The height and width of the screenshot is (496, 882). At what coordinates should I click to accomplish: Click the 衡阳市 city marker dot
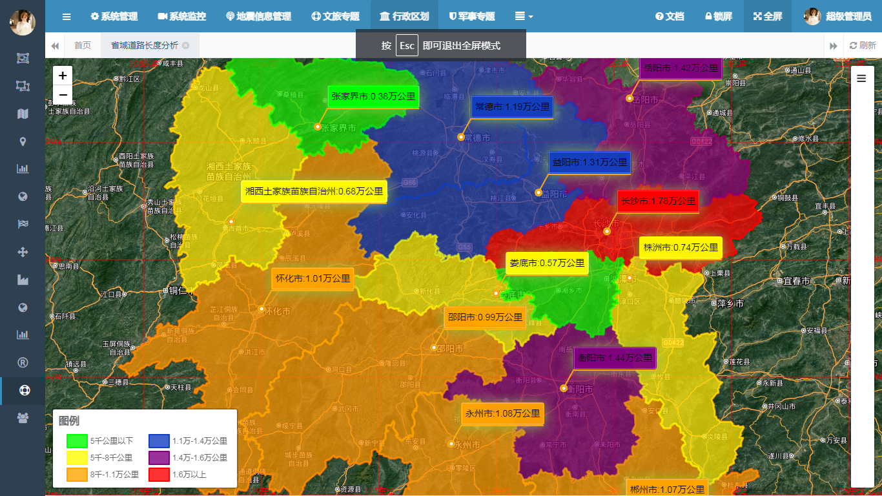[x=563, y=388]
